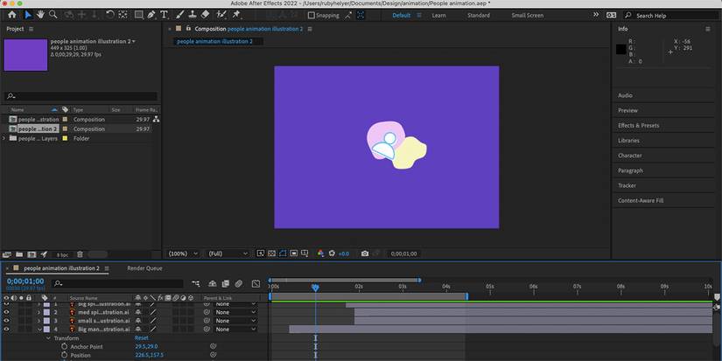Take a snapshot with the camera icon
Viewport: 722px width, 361px height.
[x=365, y=253]
